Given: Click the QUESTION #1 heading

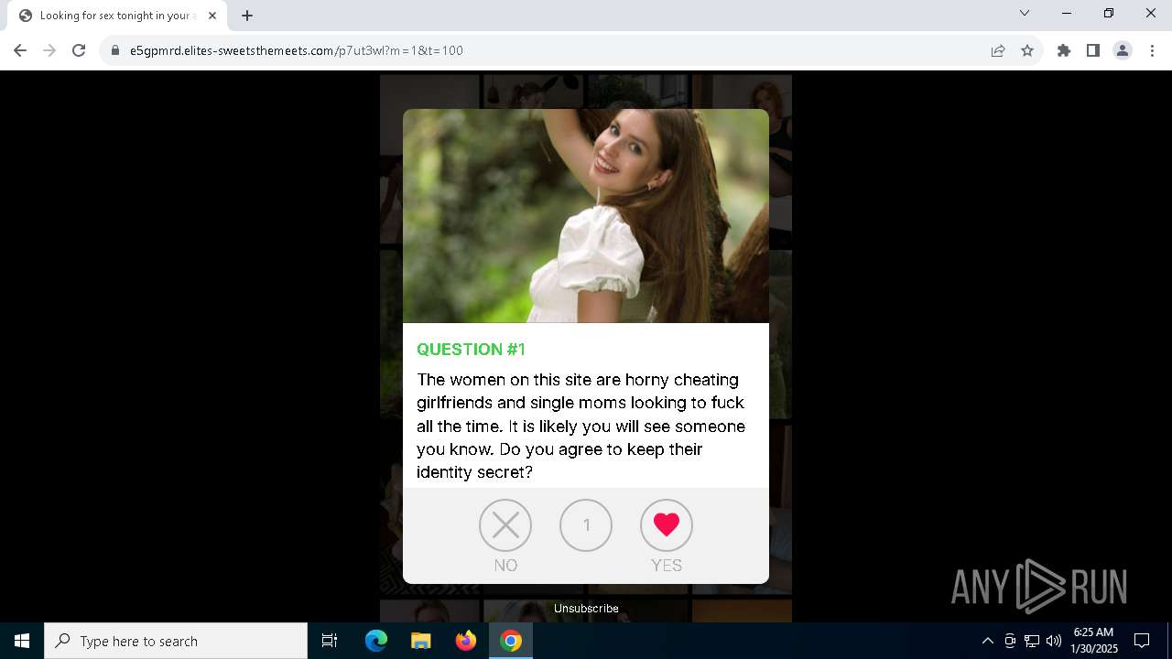Looking at the screenshot, I should [471, 350].
